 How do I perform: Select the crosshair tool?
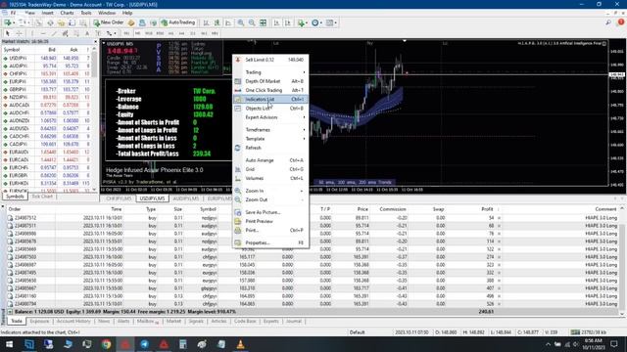point(19,33)
